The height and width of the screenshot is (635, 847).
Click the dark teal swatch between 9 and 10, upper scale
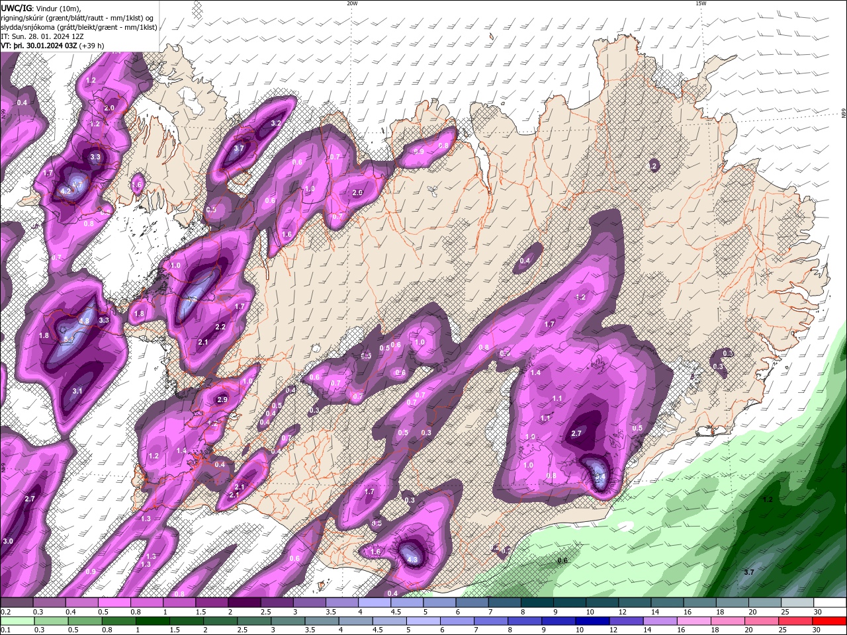(x=570, y=603)
